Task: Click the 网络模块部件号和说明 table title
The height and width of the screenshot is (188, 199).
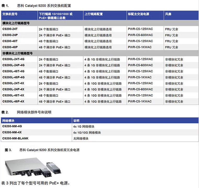Action: point(34,112)
